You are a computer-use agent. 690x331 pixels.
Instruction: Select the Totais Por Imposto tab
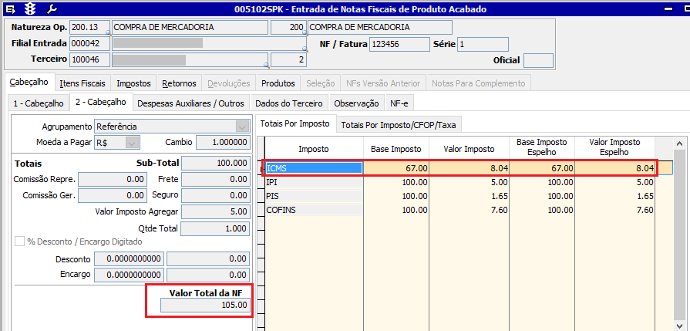[x=295, y=123]
